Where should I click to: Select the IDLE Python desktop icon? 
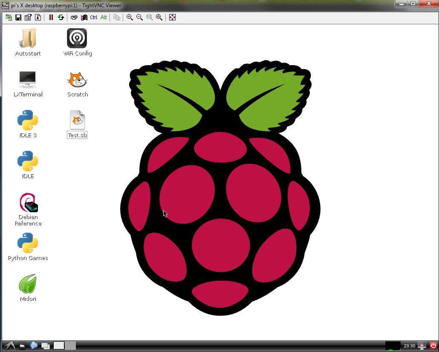tap(28, 161)
